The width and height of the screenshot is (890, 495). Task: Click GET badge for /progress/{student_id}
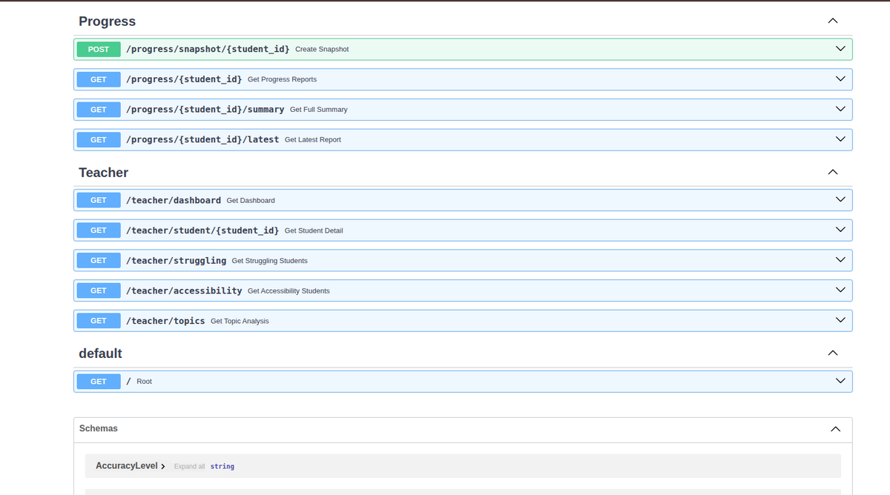(x=99, y=79)
